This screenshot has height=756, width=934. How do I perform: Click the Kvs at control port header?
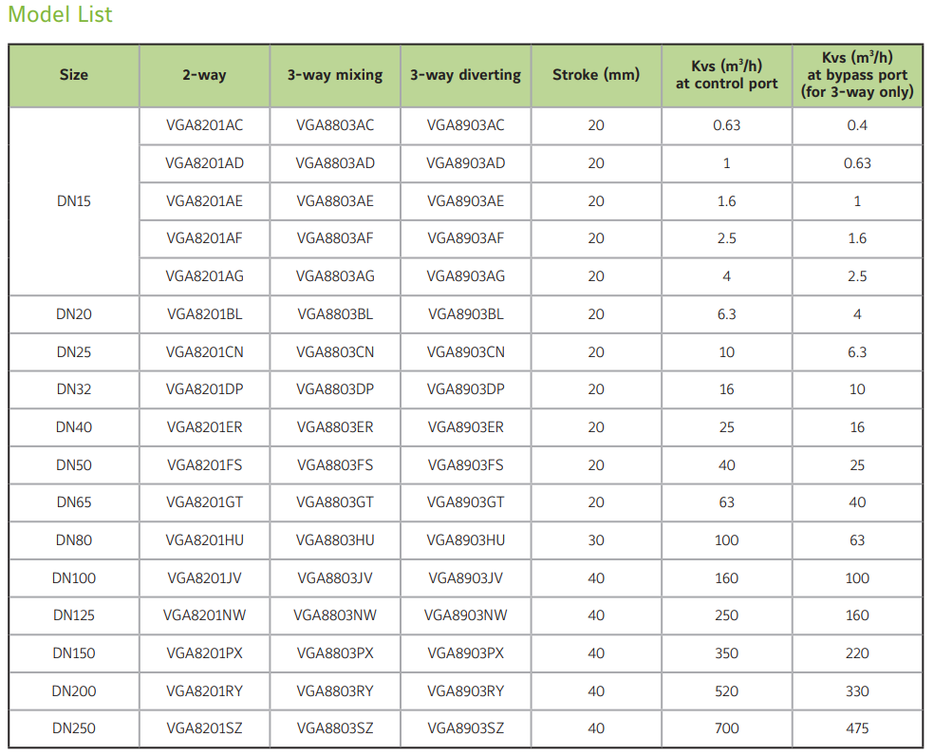pos(726,75)
